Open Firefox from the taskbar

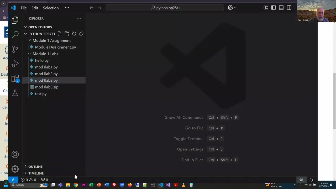click(x=129, y=185)
